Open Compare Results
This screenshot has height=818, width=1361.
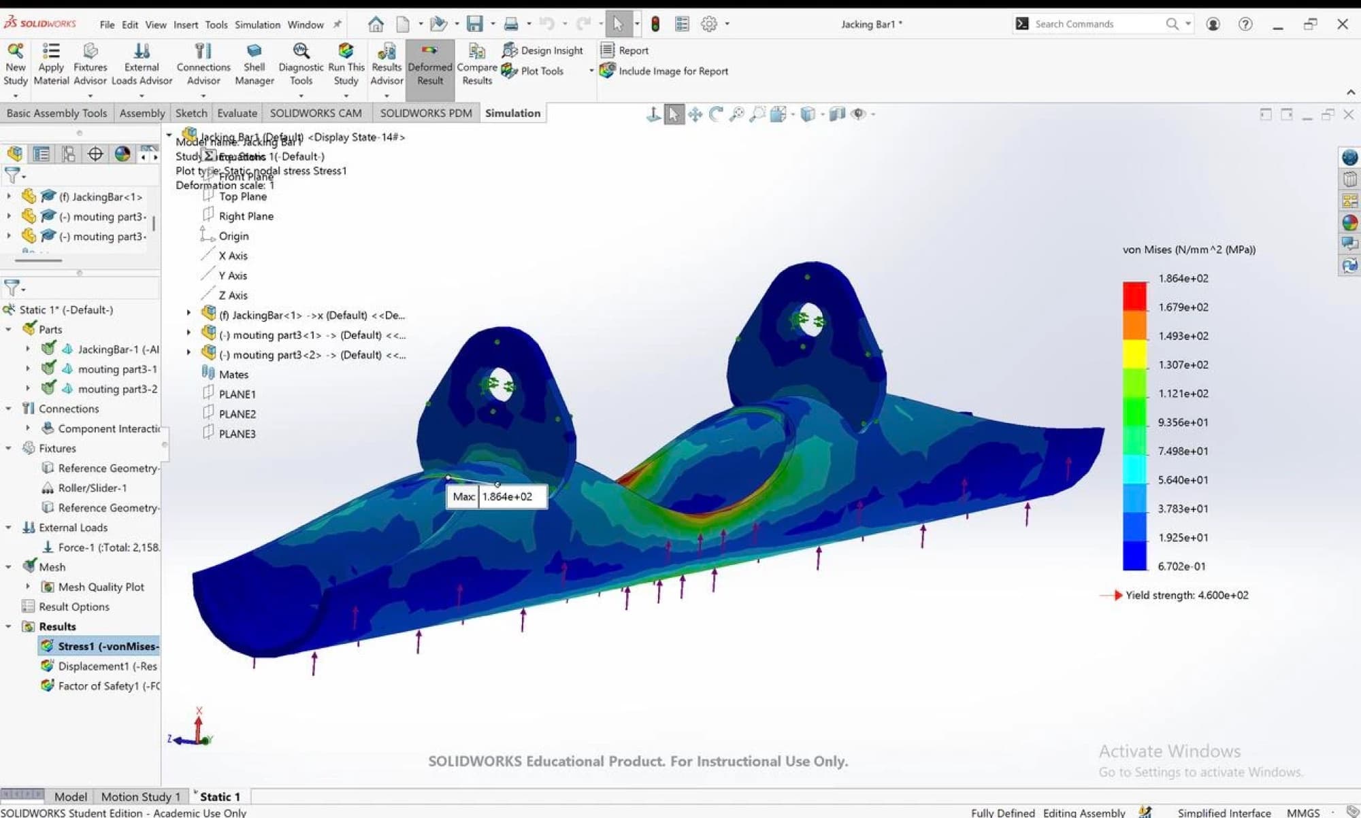[x=477, y=65]
